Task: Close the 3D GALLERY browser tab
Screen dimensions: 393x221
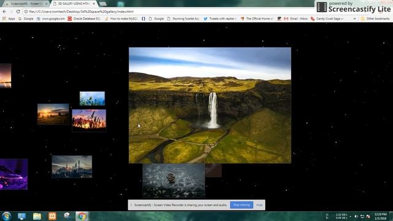Action: click(x=94, y=4)
